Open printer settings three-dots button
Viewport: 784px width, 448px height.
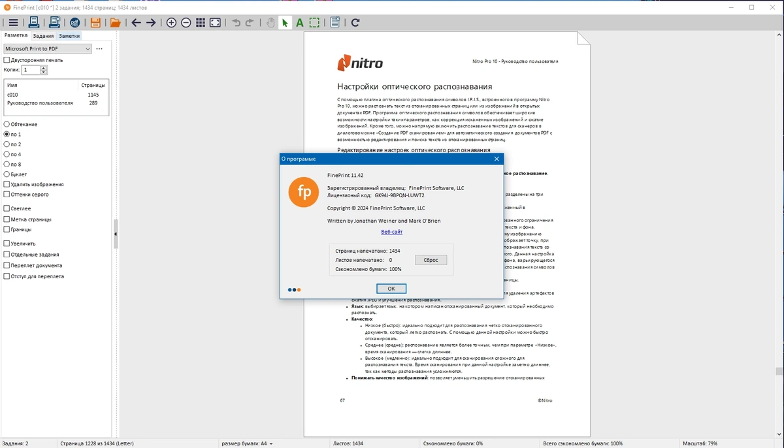coord(99,49)
